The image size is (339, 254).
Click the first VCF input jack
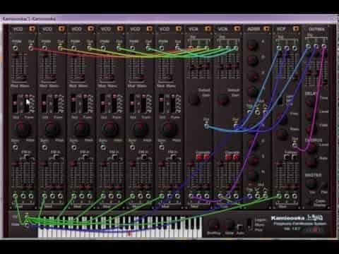279,48
